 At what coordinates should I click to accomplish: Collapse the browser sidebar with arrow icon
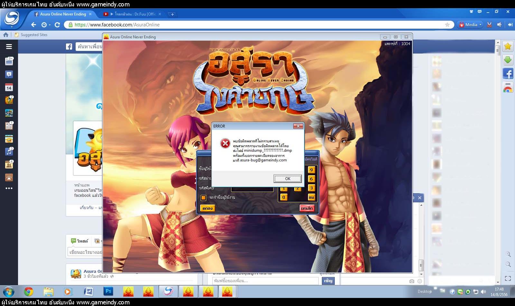click(510, 25)
